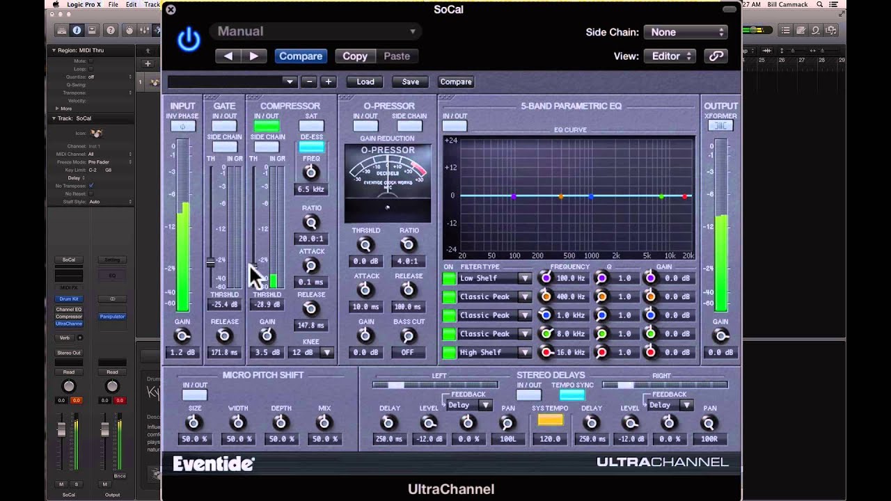Toggle the stereo delays Tempo Sync button
The height and width of the screenshot is (501, 891).
[572, 395]
